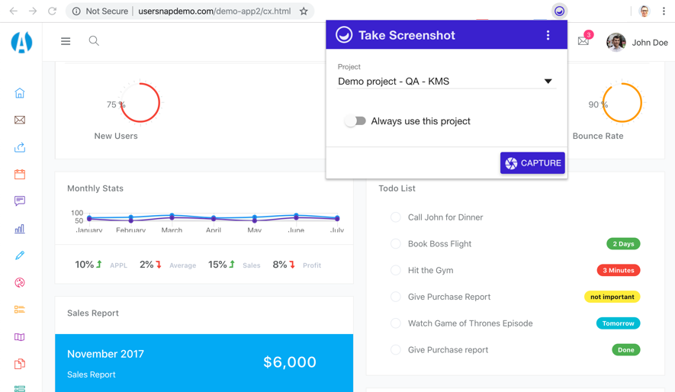Tick the 'Book Boss Flight' todo circle
Screen dimensions: 675x392
(x=396, y=244)
